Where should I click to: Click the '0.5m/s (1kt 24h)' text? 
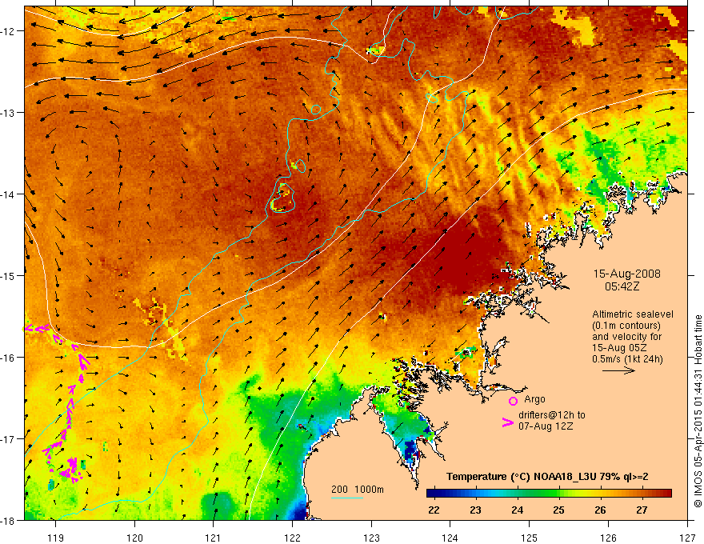coord(627,358)
